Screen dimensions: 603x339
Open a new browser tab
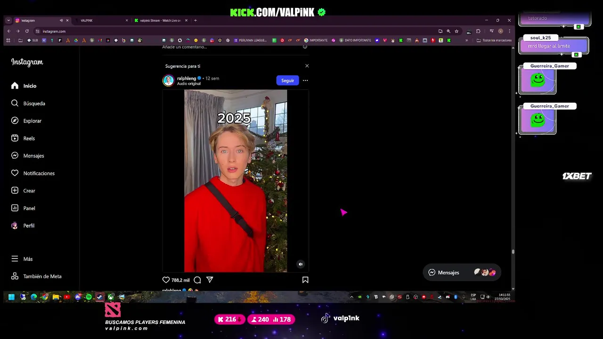click(196, 20)
